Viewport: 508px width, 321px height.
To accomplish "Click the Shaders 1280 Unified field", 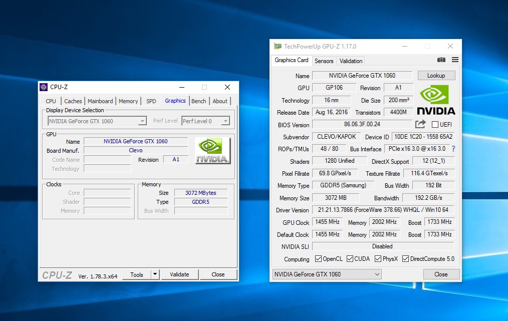I will 340,161.
